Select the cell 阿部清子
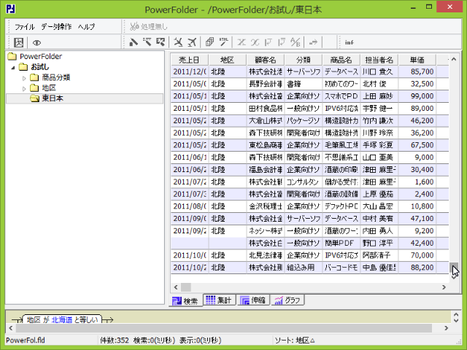 [x=379, y=255]
